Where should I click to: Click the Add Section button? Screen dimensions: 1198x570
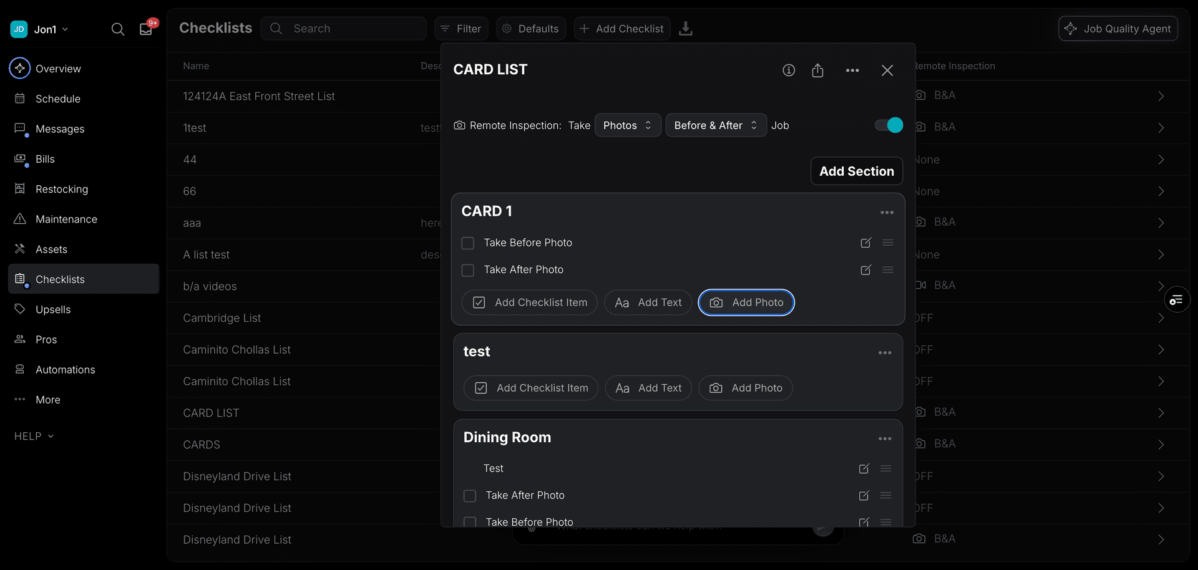856,170
